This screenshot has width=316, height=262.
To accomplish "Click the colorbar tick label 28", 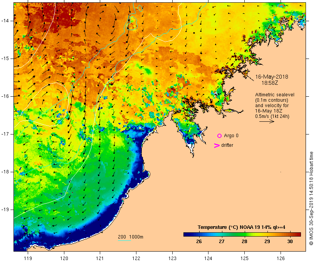I will pos(244,242).
